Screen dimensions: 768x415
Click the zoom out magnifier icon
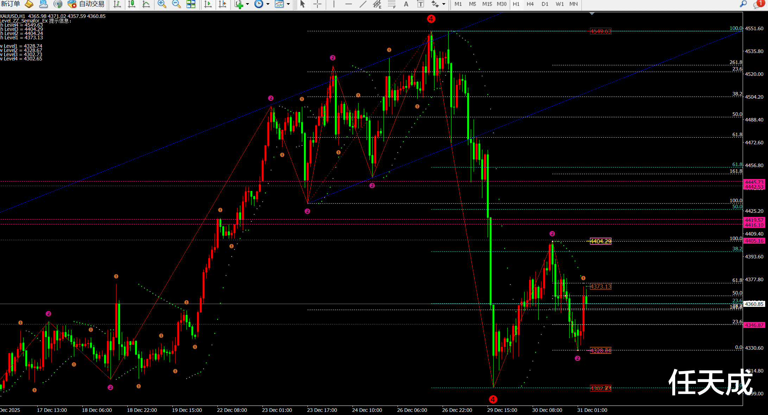(x=176, y=4)
